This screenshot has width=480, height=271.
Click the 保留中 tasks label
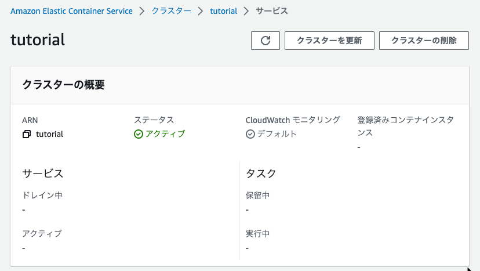pos(257,196)
